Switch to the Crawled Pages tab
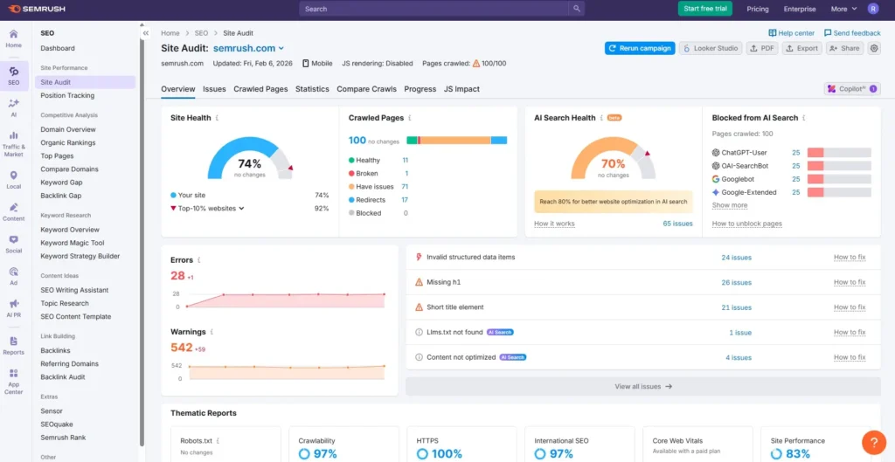The width and height of the screenshot is (895, 462). [260, 89]
